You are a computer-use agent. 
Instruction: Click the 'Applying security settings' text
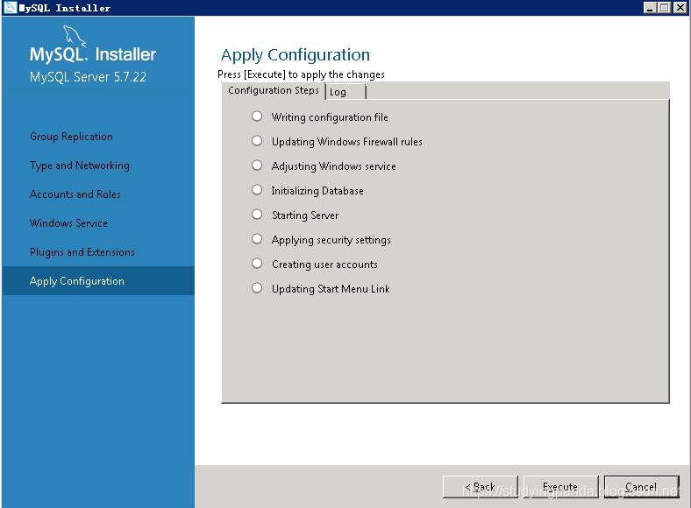click(331, 240)
